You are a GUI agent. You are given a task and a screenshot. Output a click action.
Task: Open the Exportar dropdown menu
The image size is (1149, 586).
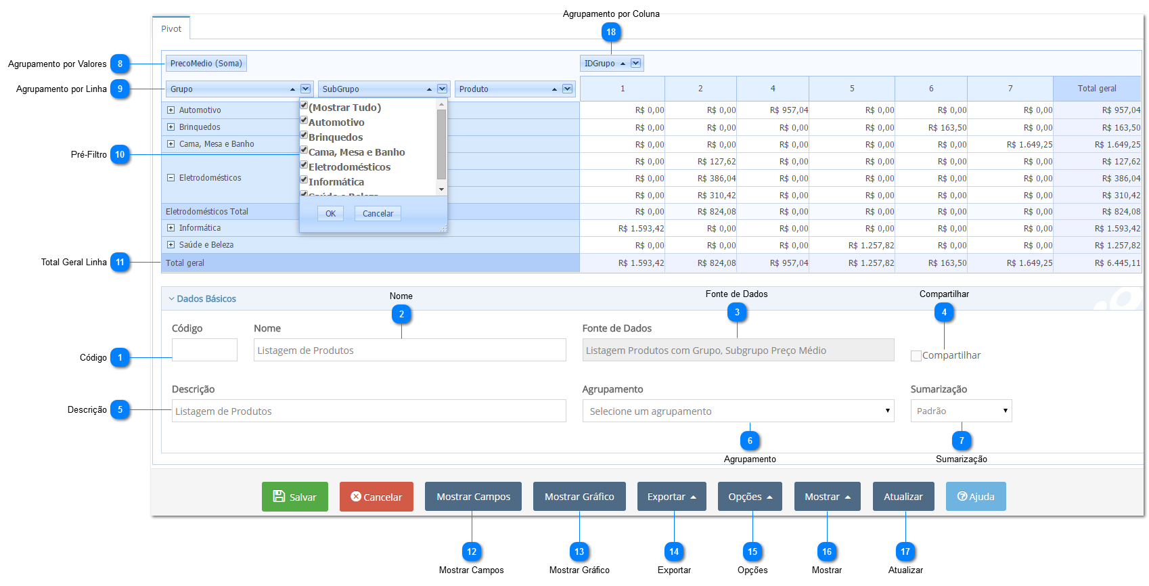point(671,497)
